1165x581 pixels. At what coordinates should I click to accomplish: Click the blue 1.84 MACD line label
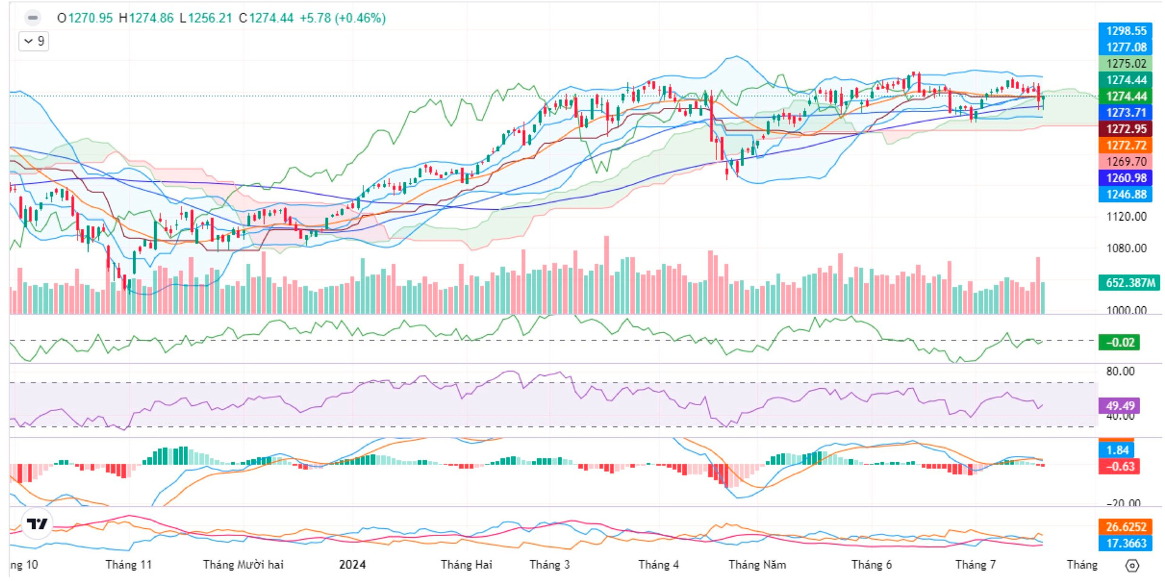coord(1116,450)
